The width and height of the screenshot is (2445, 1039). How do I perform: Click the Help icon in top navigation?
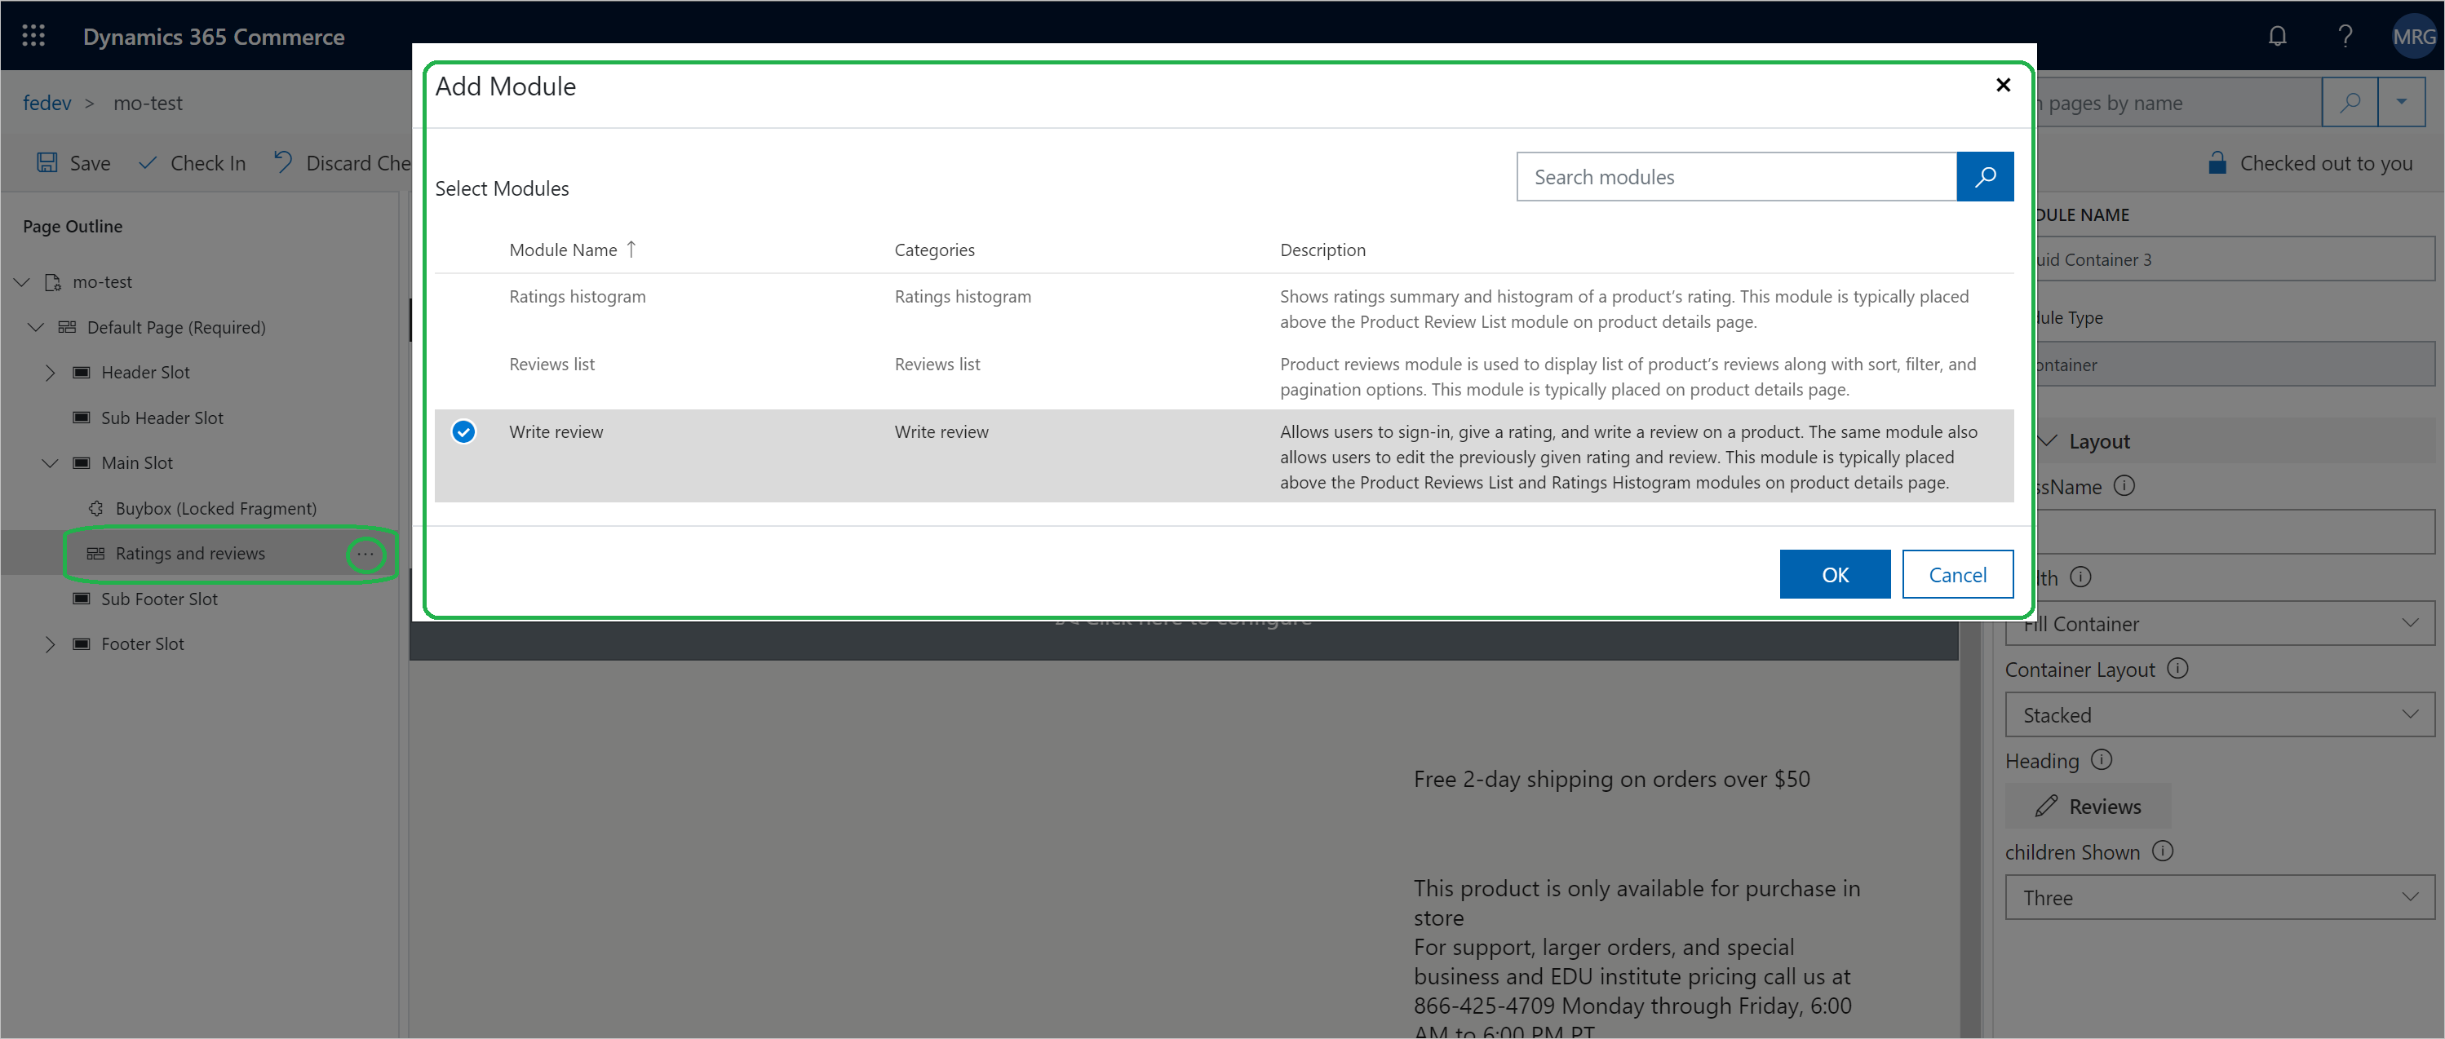2345,34
